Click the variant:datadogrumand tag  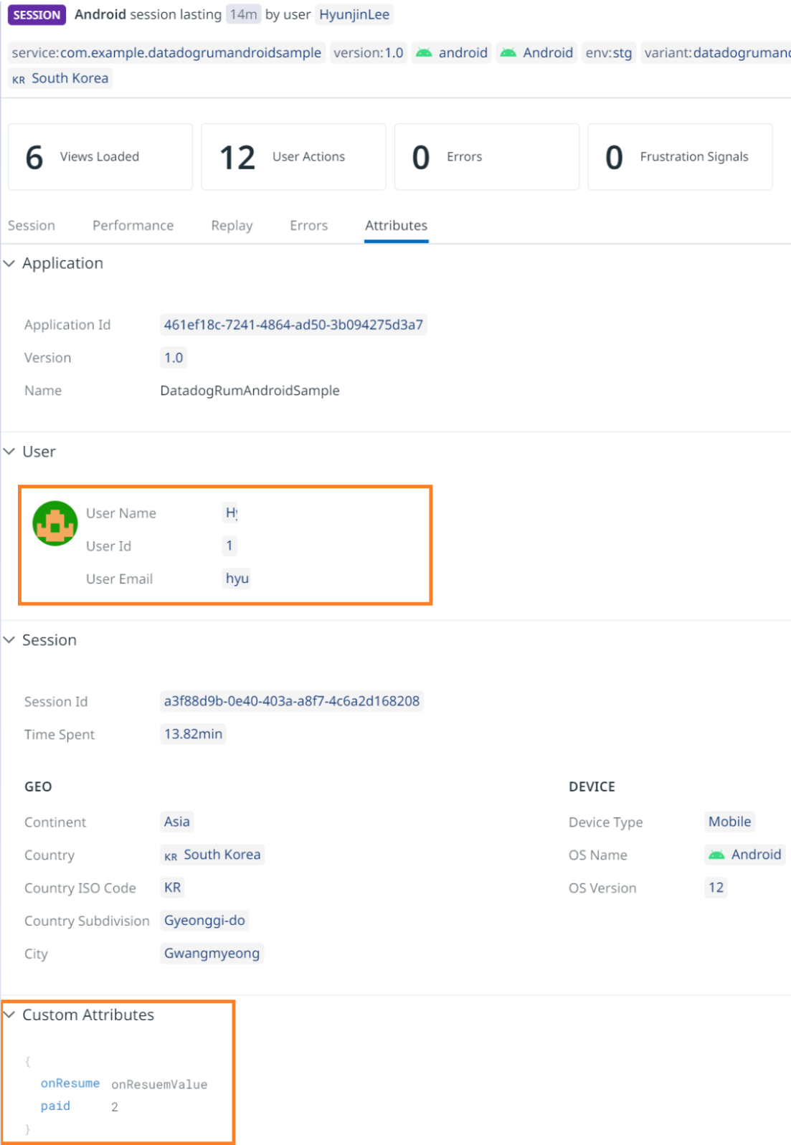(x=716, y=53)
